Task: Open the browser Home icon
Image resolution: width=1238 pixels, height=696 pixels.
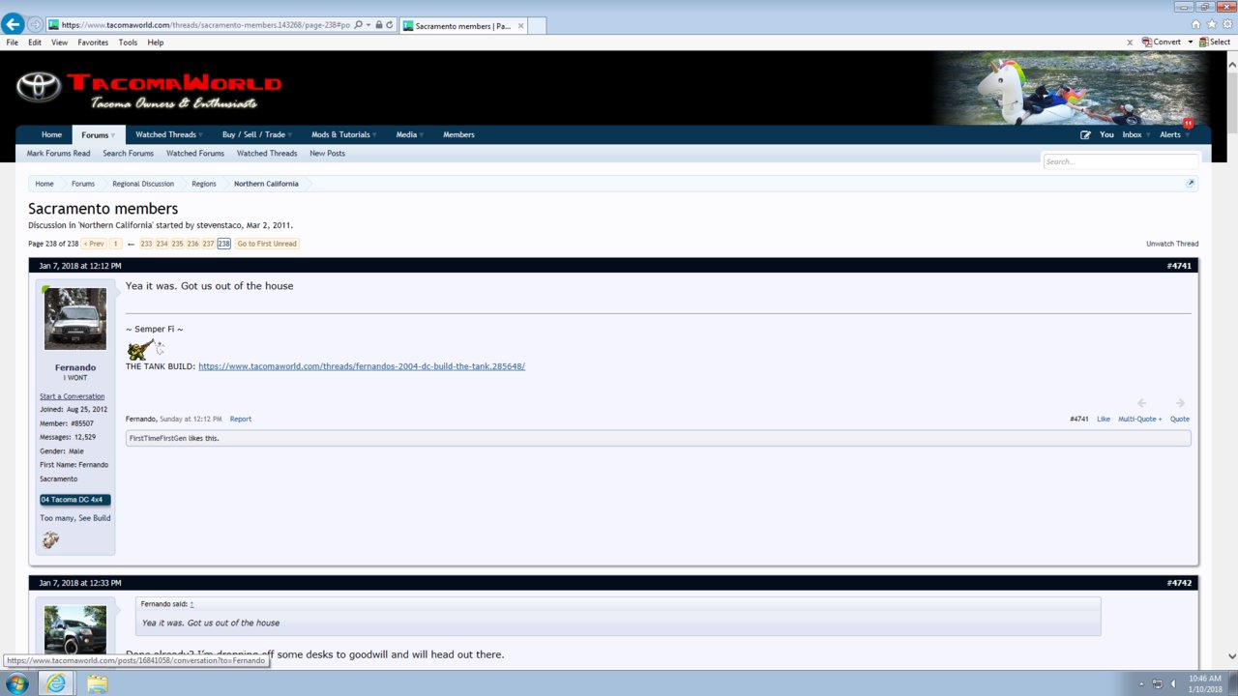Action: point(1195,24)
